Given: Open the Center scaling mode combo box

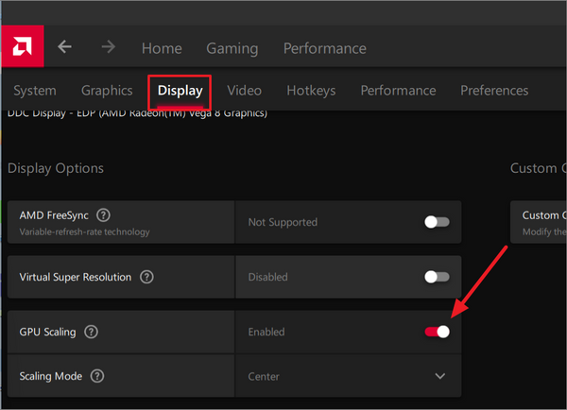Looking at the screenshot, I should pyautogui.click(x=348, y=376).
